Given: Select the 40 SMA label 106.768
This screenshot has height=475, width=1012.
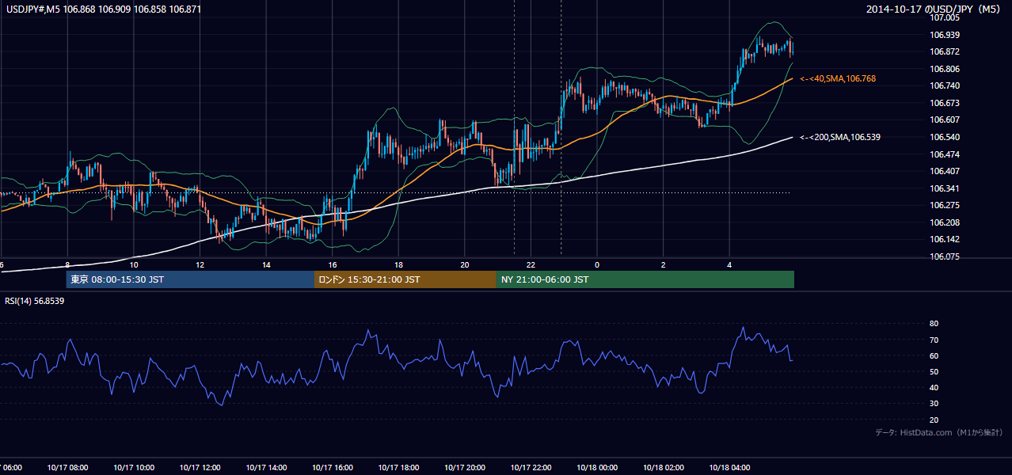Looking at the screenshot, I should coord(838,79).
